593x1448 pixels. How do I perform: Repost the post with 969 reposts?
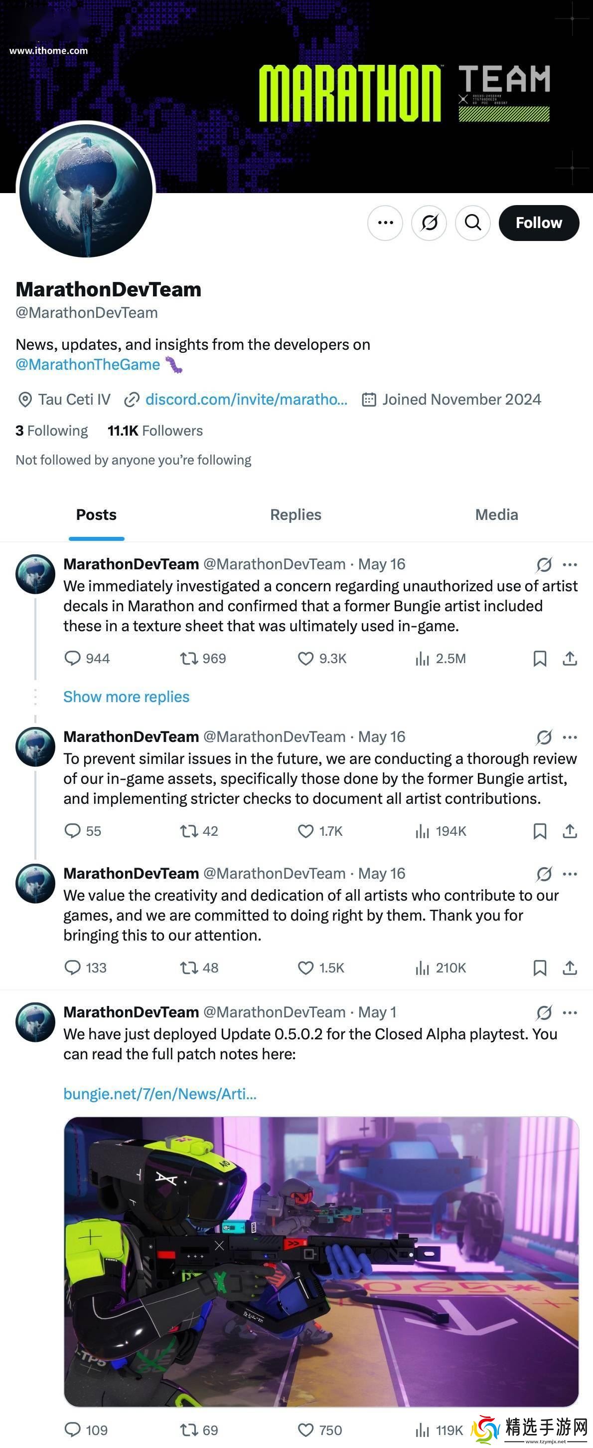click(x=189, y=658)
